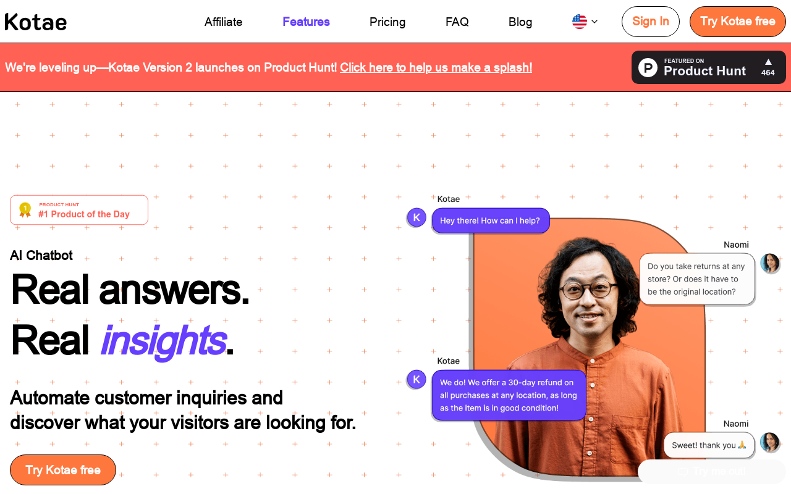Viewport: 791px width, 494px height.
Task: Open the Affiliate menu item
Action: coord(224,22)
